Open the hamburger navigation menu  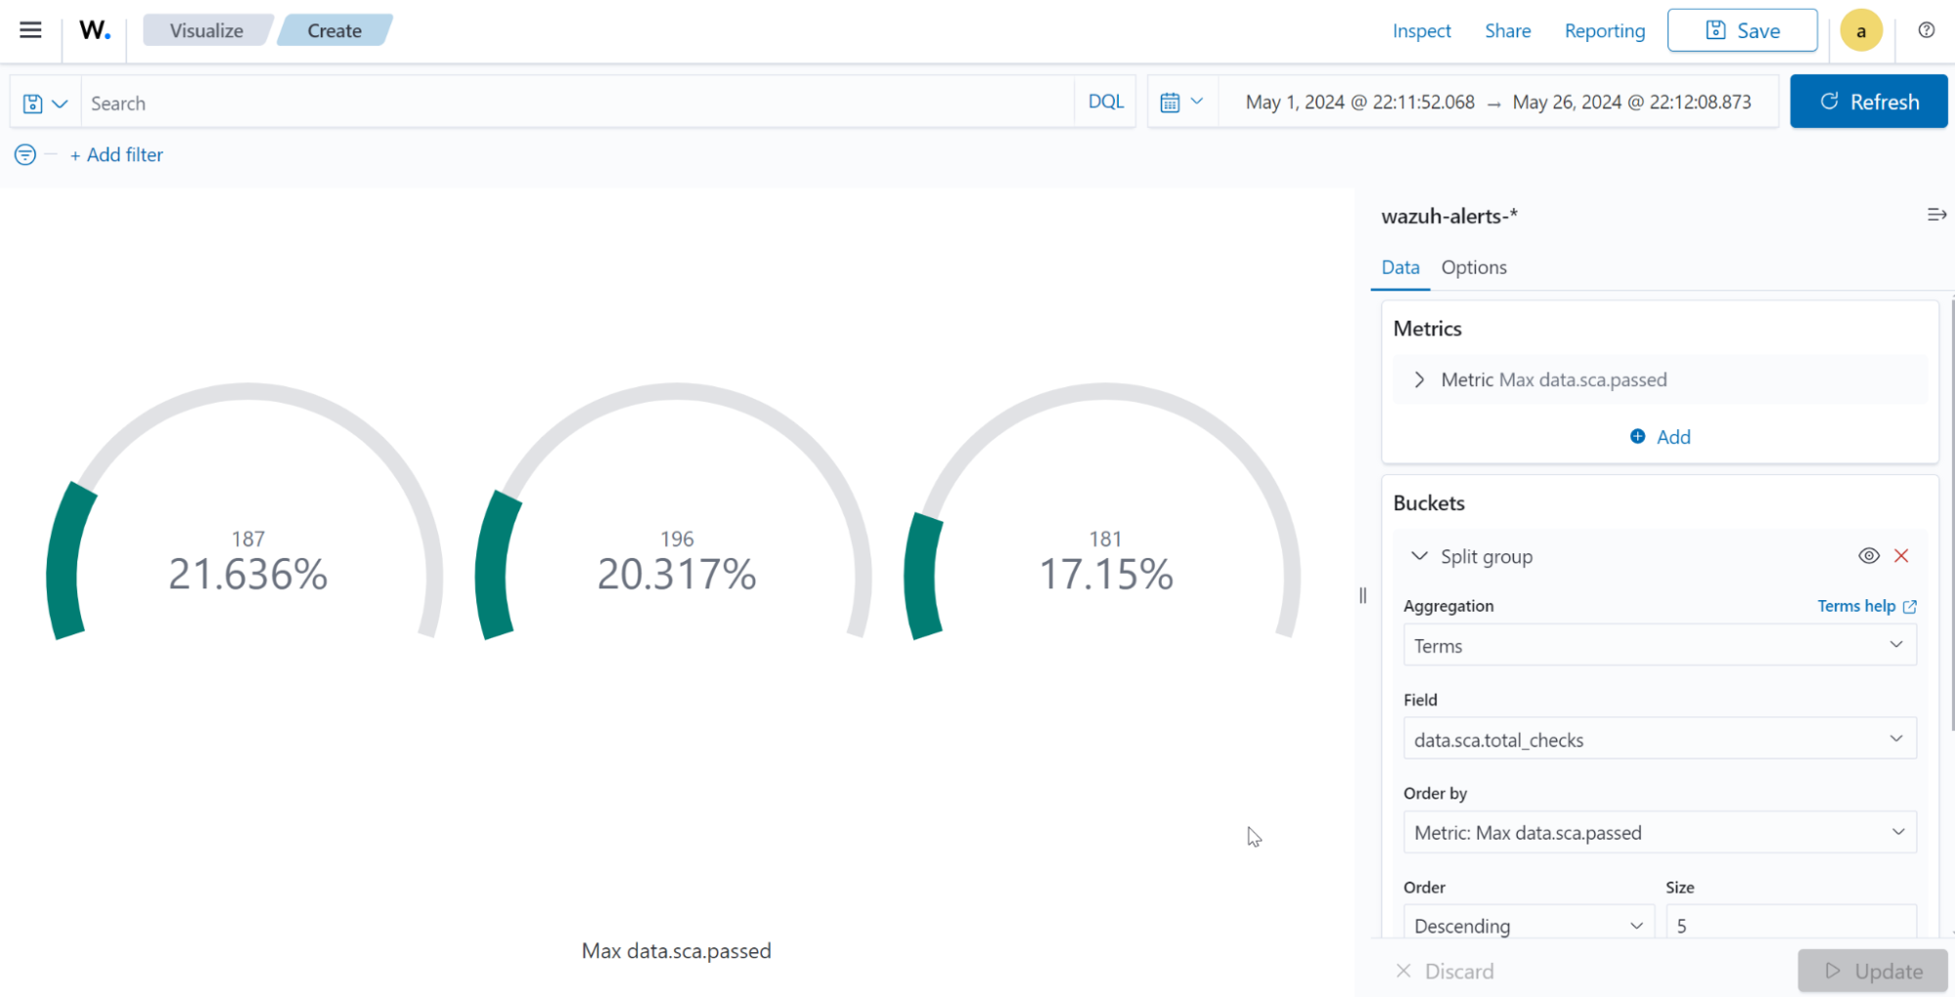point(30,29)
